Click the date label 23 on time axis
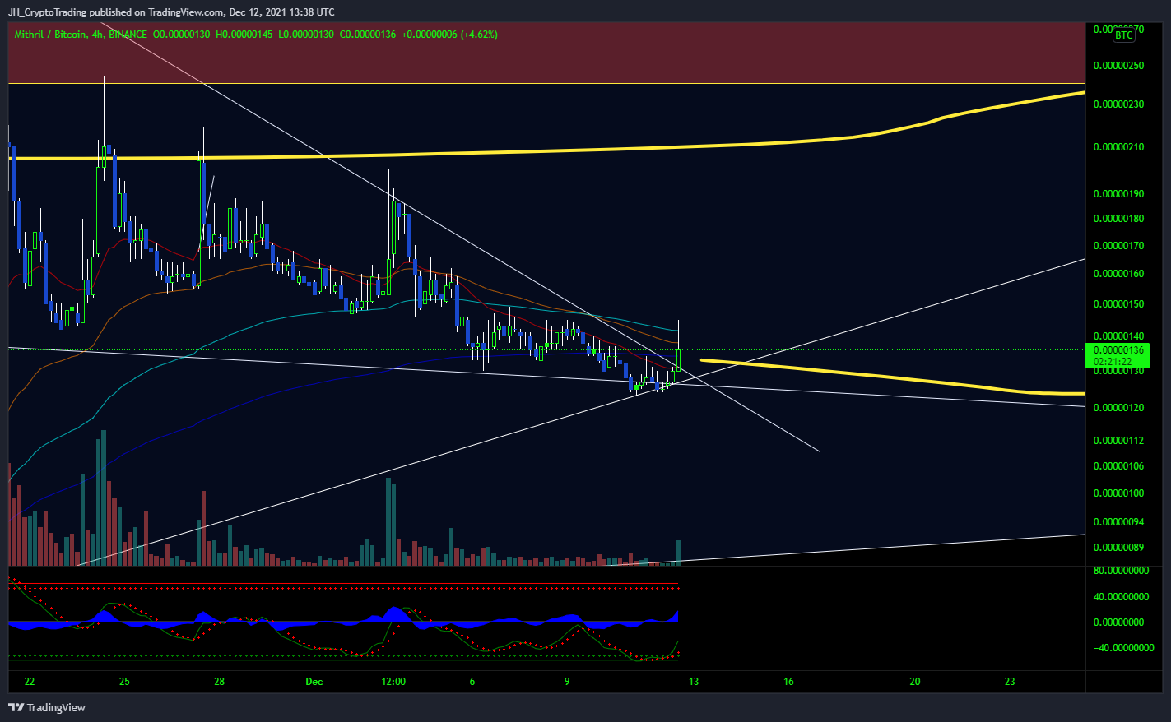1171x722 pixels. click(x=1010, y=682)
